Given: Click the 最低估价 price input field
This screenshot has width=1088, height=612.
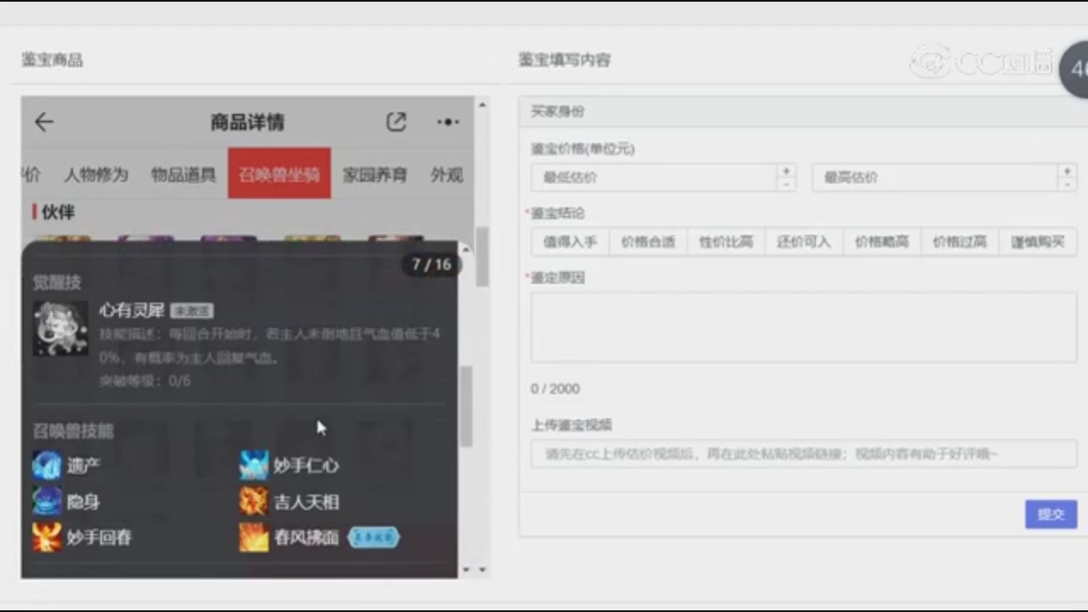Looking at the screenshot, I should point(654,178).
